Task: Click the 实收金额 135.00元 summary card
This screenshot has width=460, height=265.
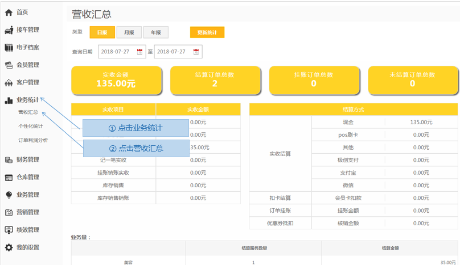Action: pos(117,79)
